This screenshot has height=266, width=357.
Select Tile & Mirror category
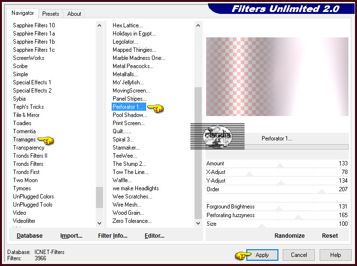pos(26,115)
